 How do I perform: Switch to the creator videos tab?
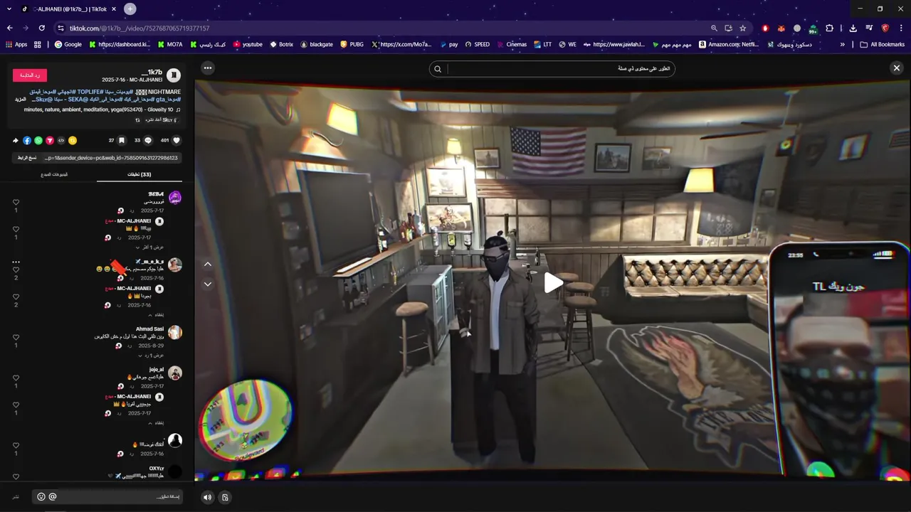[x=54, y=174]
